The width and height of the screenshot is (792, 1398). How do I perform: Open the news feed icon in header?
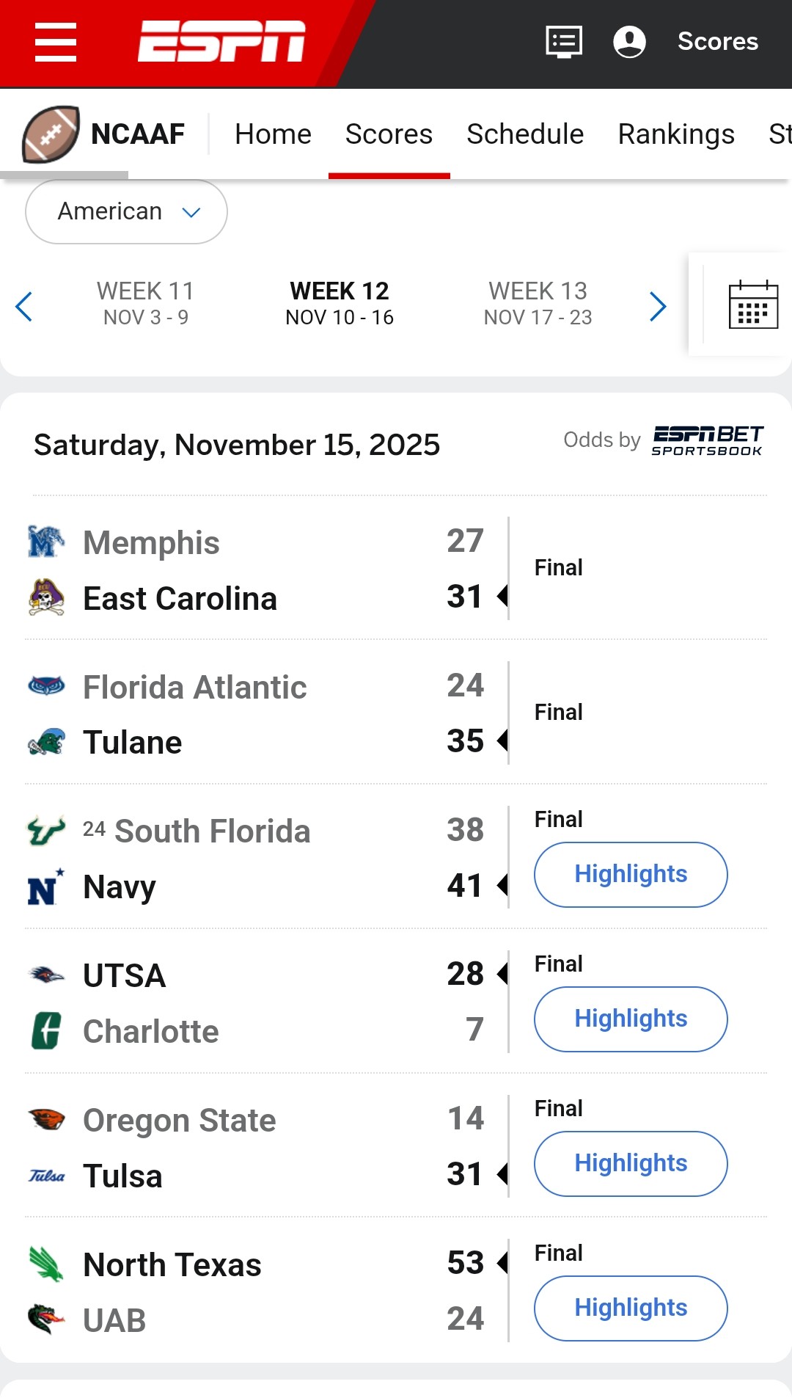click(x=564, y=42)
